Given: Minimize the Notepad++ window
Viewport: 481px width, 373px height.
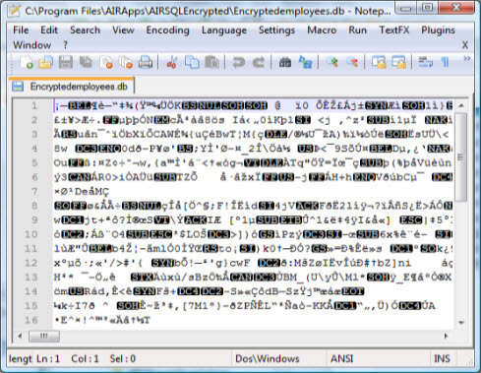Looking at the screenshot, I should (x=406, y=8).
